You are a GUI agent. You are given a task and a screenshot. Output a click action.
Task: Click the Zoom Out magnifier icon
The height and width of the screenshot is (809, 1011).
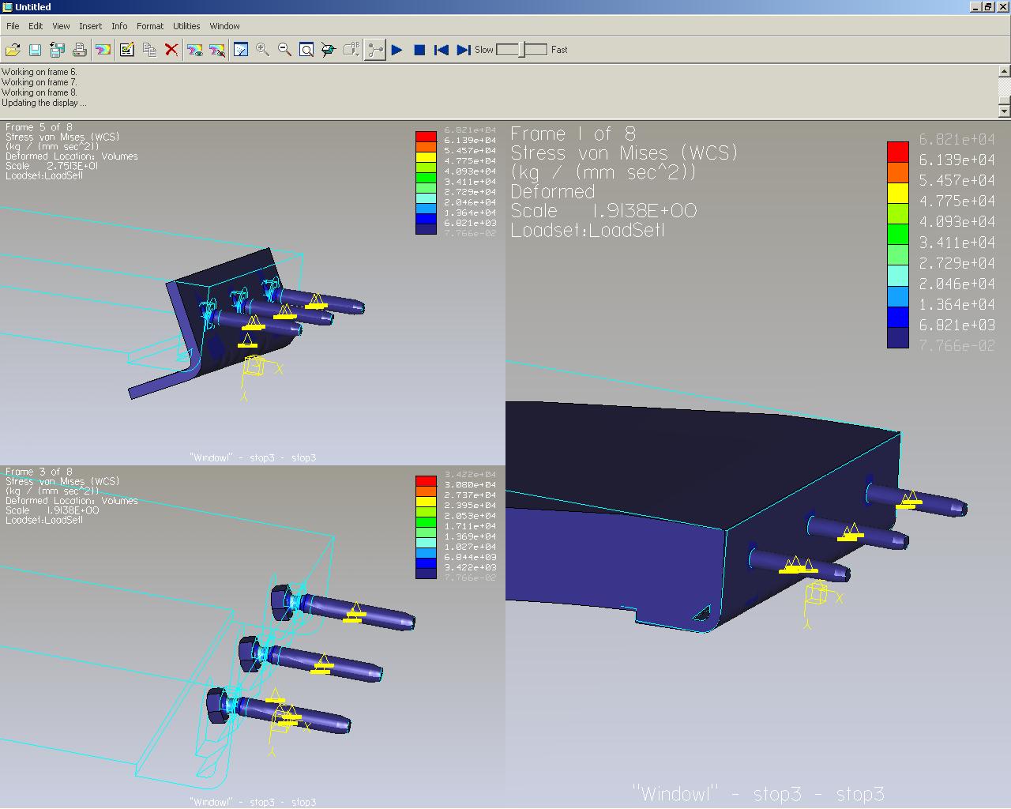pyautogui.click(x=285, y=50)
